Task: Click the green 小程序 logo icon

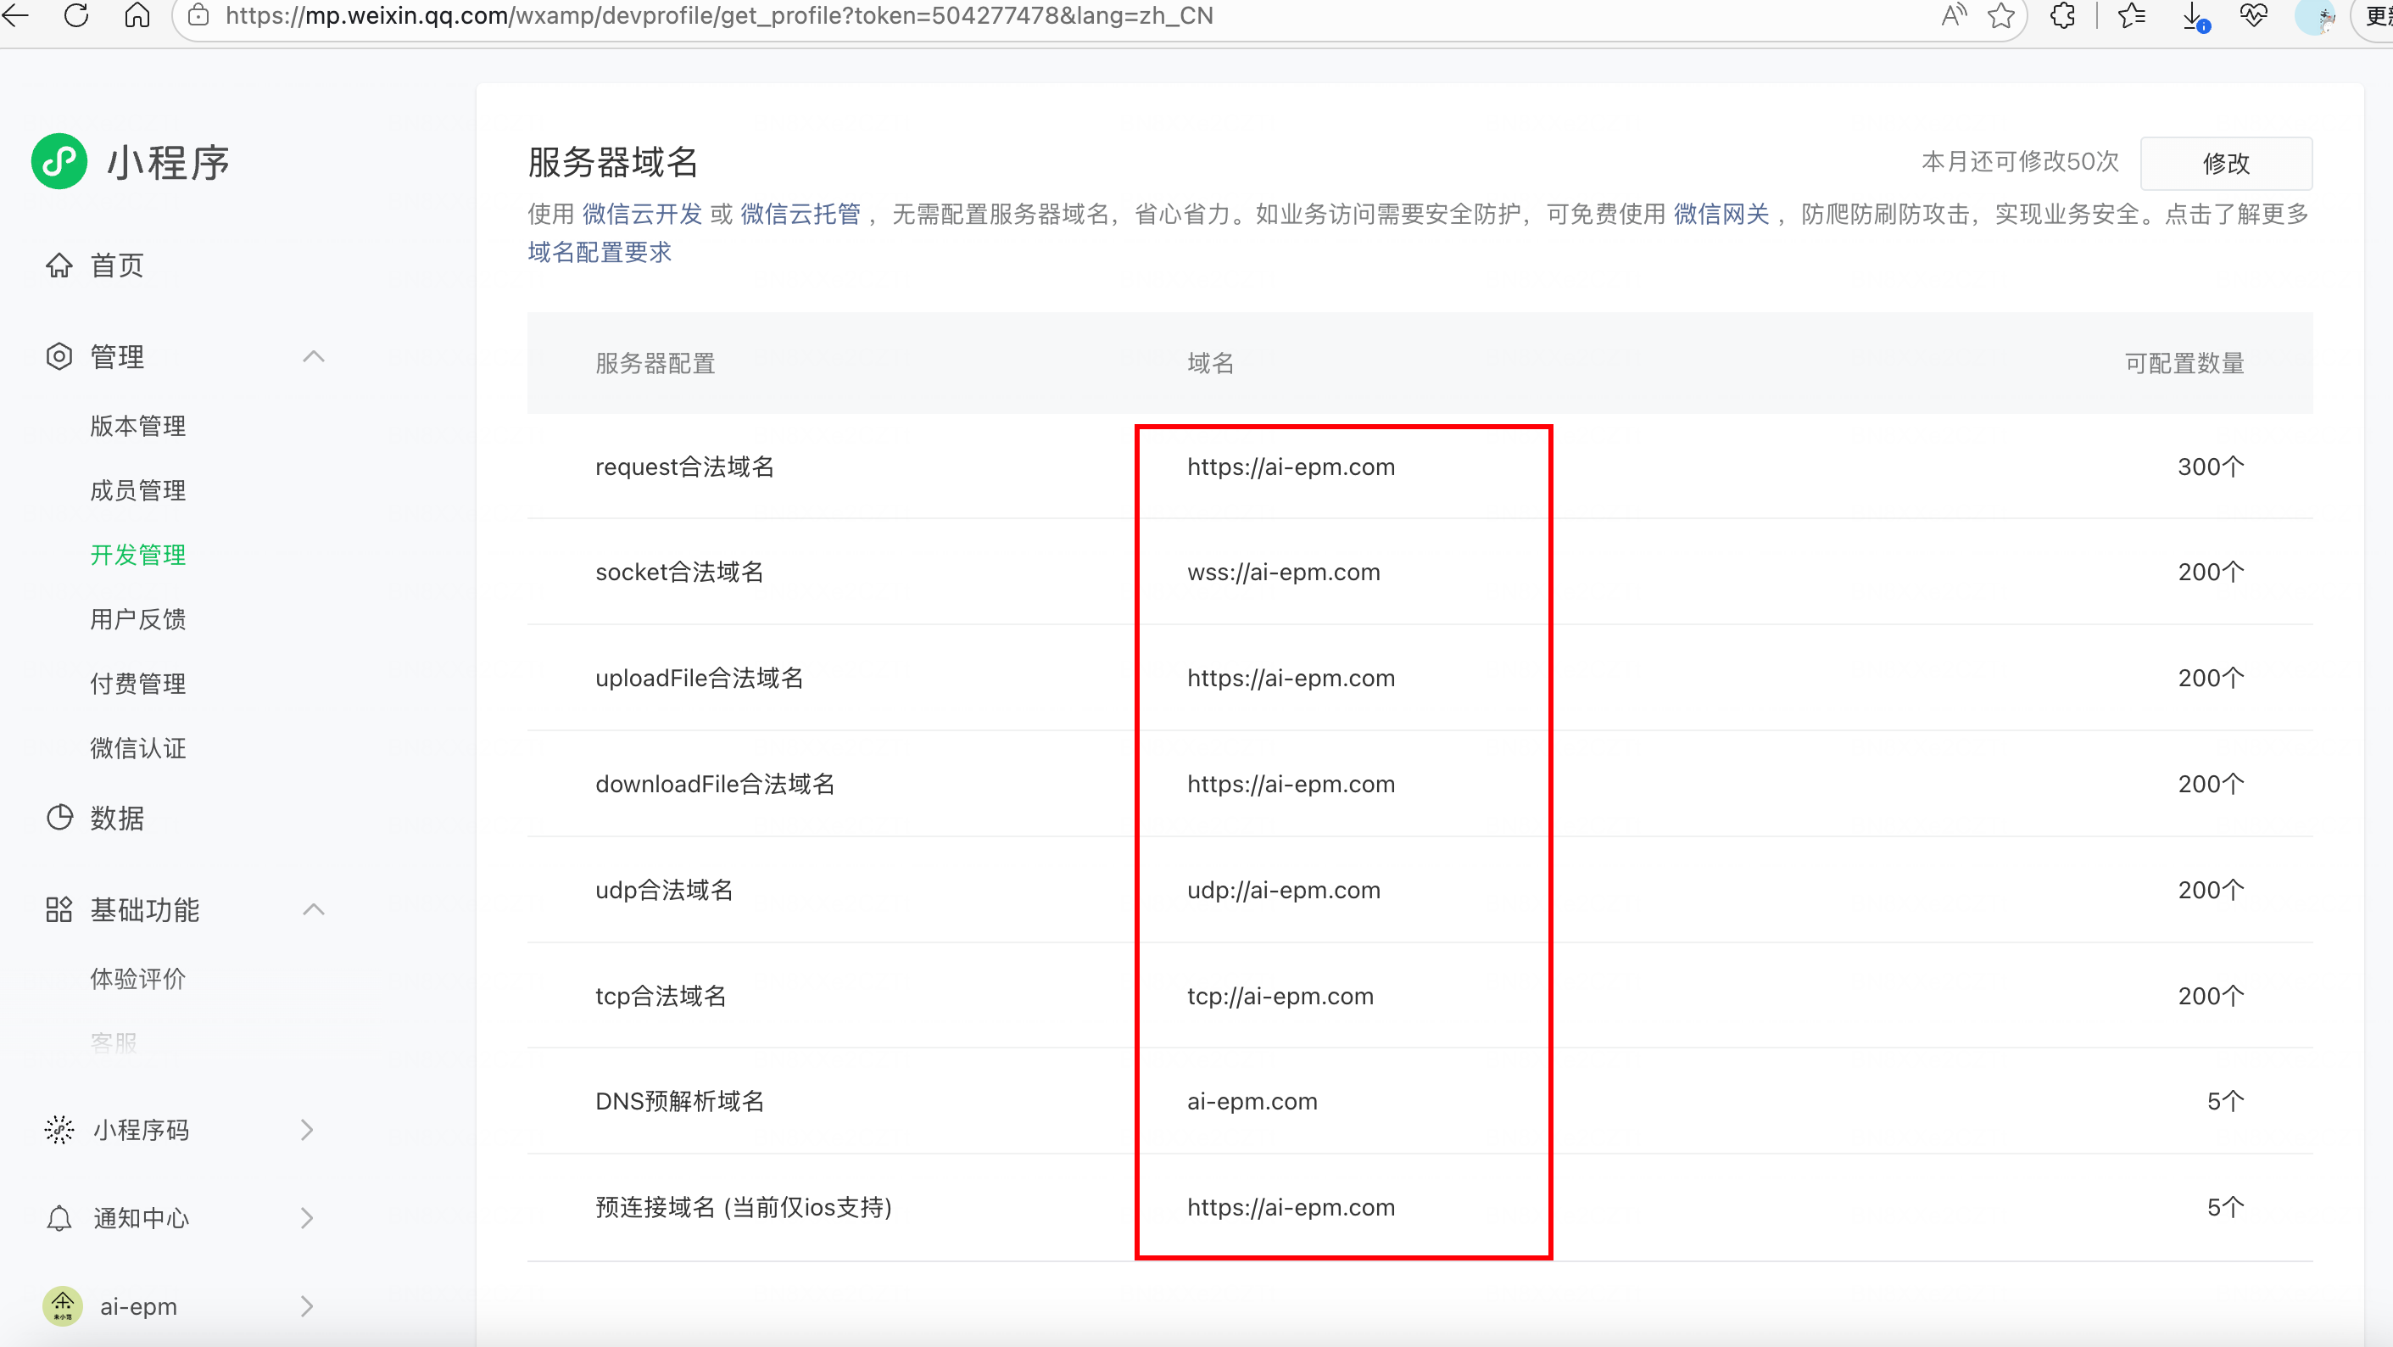Action: coord(59,162)
